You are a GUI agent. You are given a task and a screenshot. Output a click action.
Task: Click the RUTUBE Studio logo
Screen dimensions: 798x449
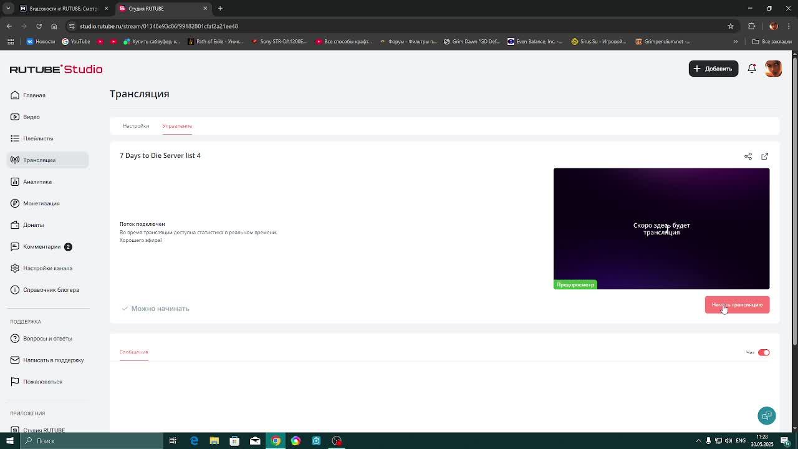[x=56, y=69]
